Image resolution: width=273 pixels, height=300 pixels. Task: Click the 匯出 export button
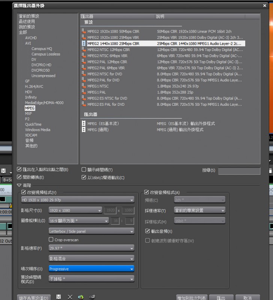[x=221, y=298]
